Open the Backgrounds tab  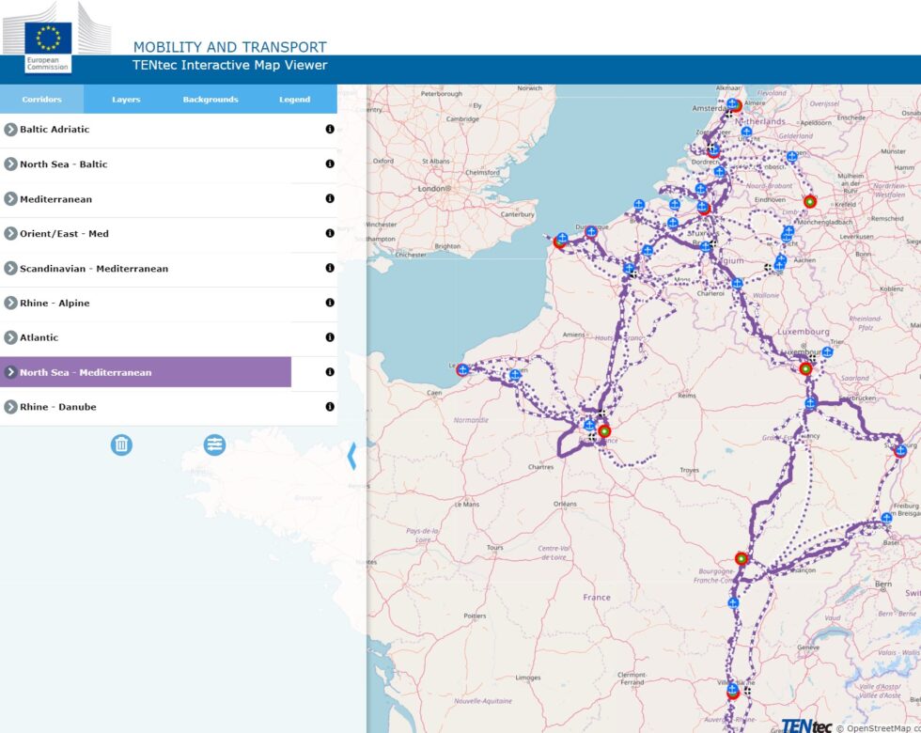(x=212, y=99)
